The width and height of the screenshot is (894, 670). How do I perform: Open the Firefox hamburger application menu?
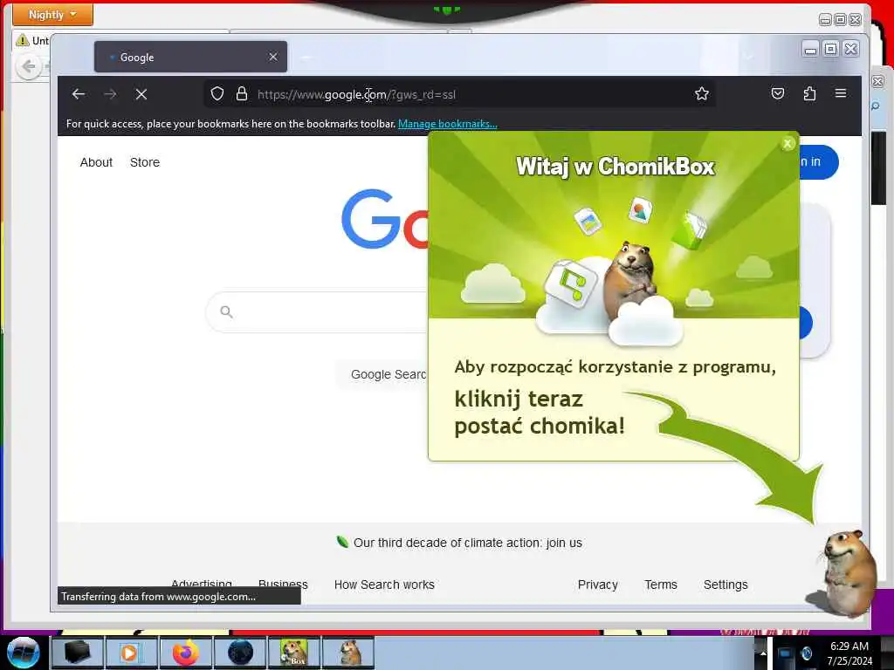point(841,92)
